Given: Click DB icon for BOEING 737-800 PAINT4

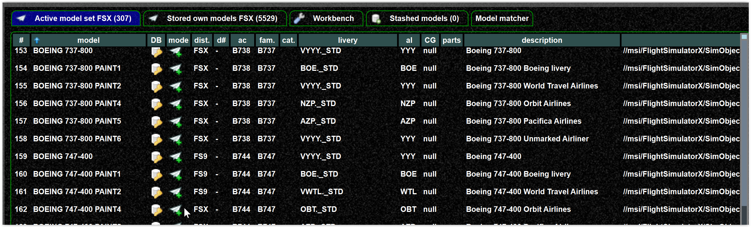Looking at the screenshot, I should pos(157,104).
